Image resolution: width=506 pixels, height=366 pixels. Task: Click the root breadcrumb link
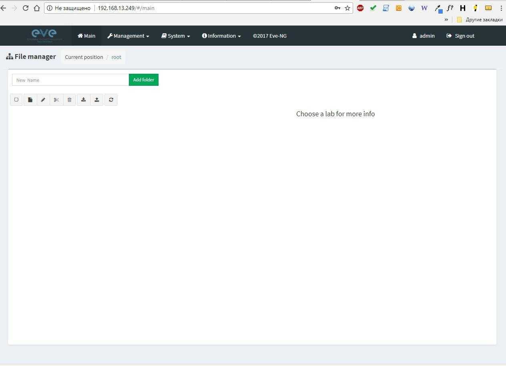click(x=116, y=57)
